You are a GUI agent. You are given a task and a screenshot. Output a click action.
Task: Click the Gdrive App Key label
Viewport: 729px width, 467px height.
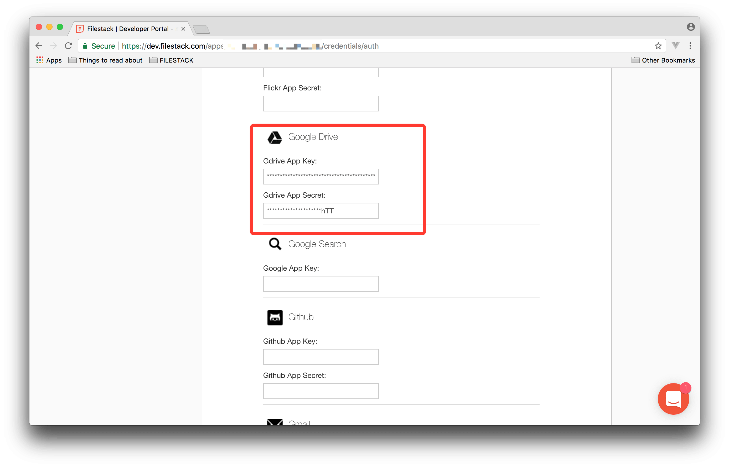click(x=290, y=161)
